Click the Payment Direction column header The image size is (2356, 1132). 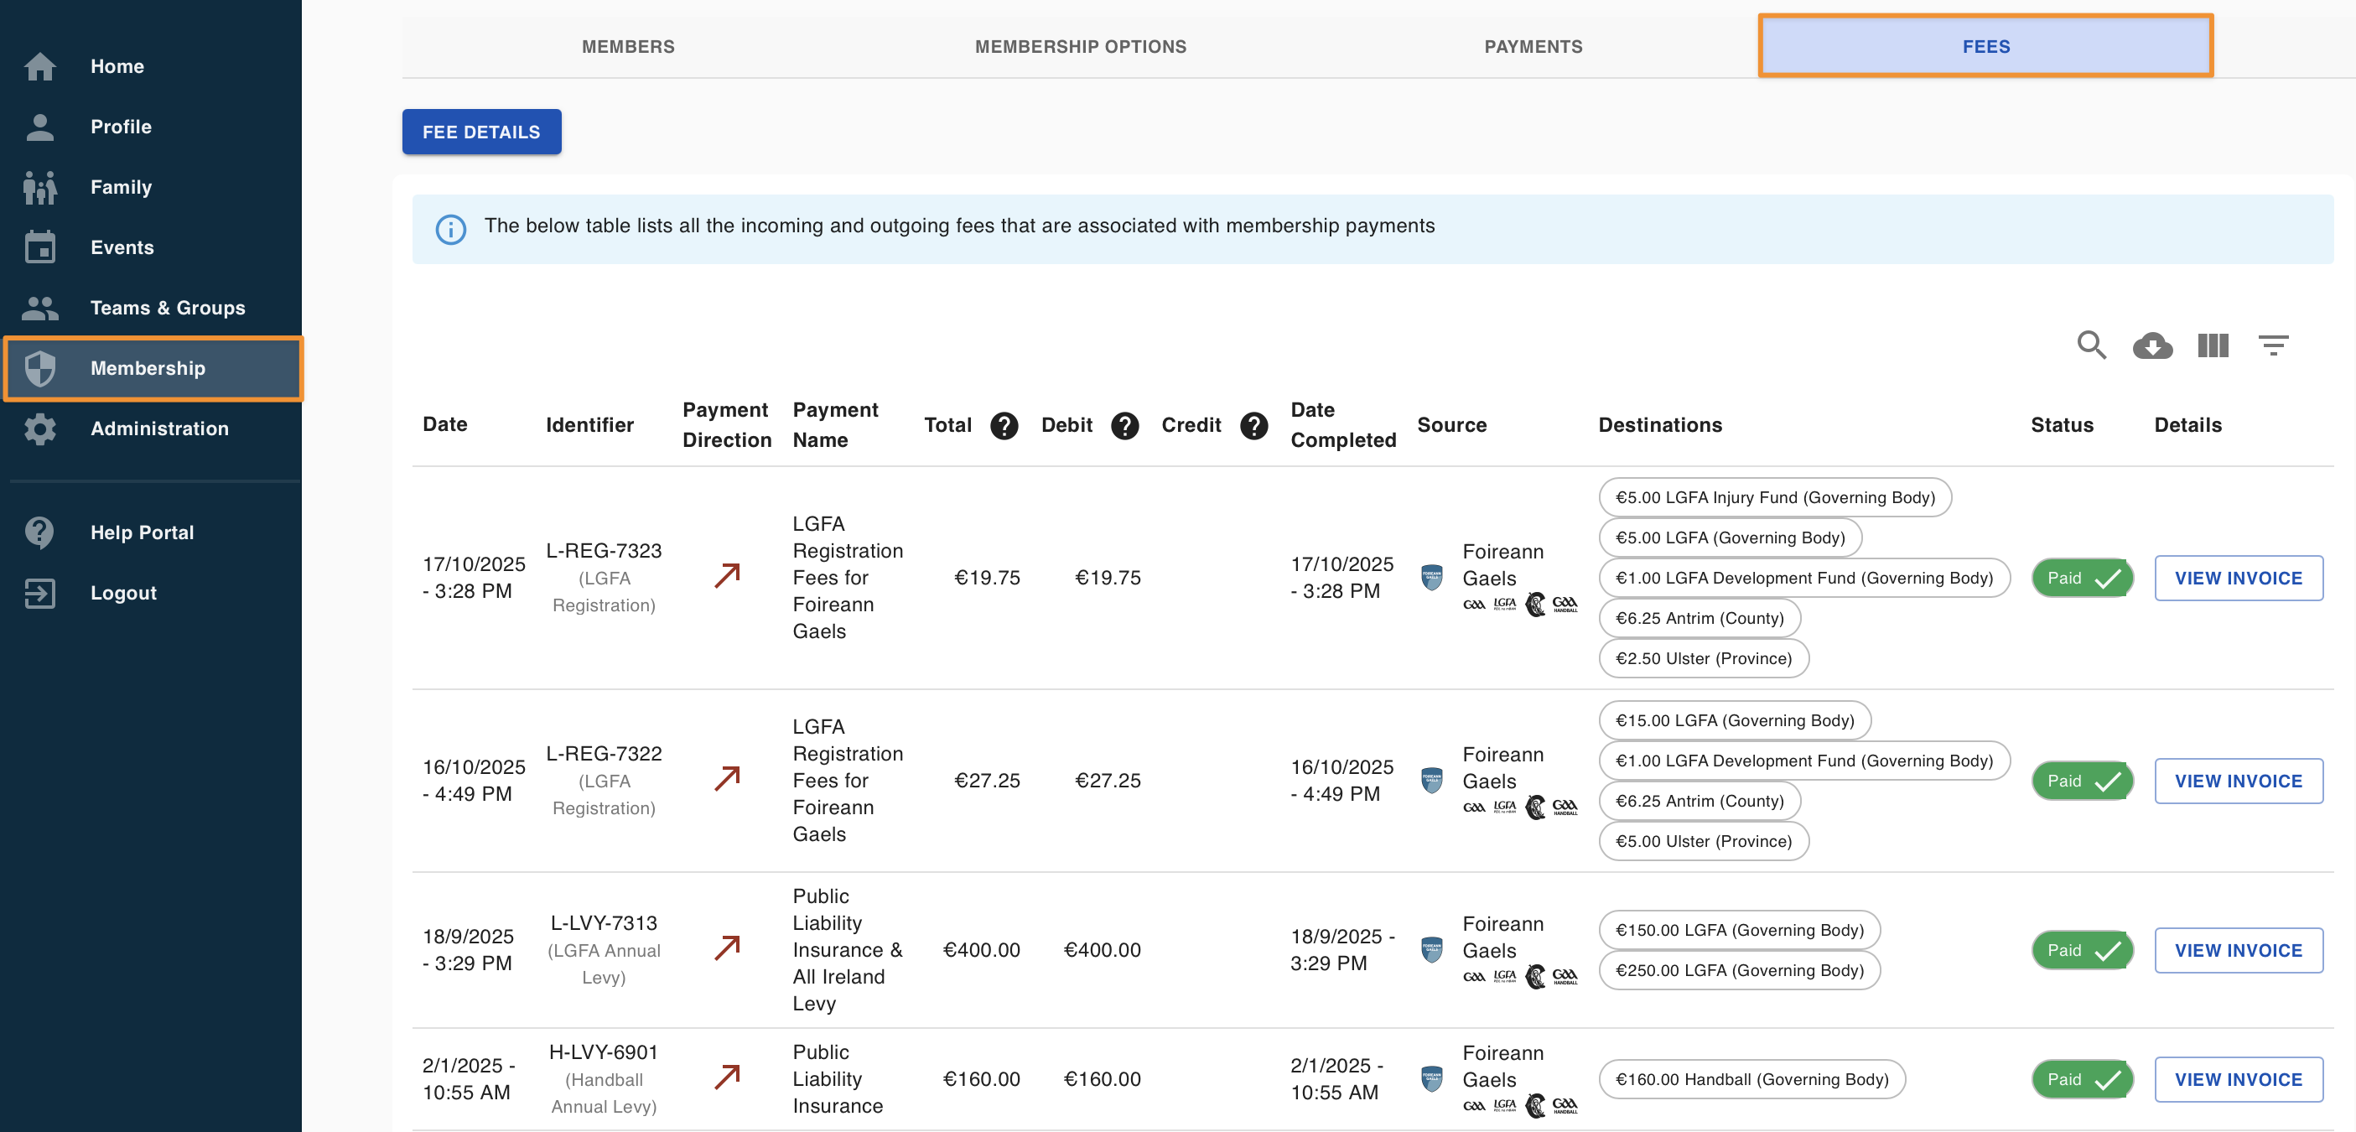click(726, 425)
